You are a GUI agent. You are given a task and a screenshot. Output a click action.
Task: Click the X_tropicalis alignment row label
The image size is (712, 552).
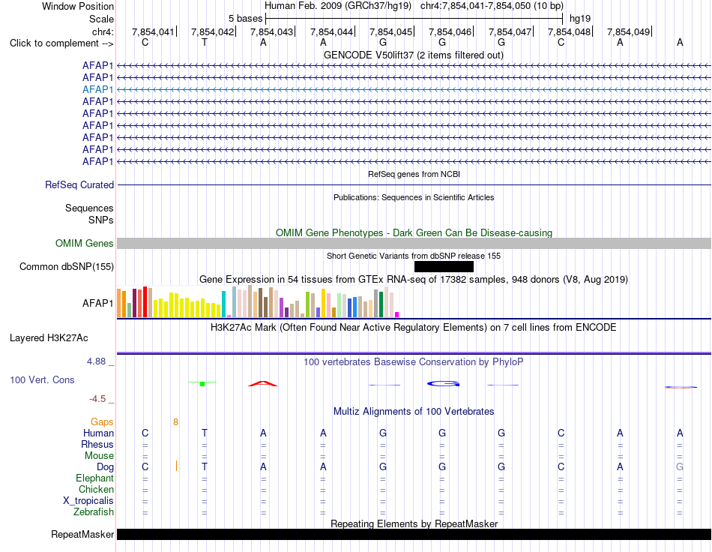[x=88, y=501]
